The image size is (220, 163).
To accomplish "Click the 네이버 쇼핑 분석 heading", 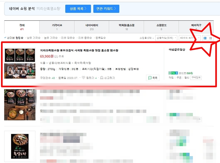I will tap(22, 8).
